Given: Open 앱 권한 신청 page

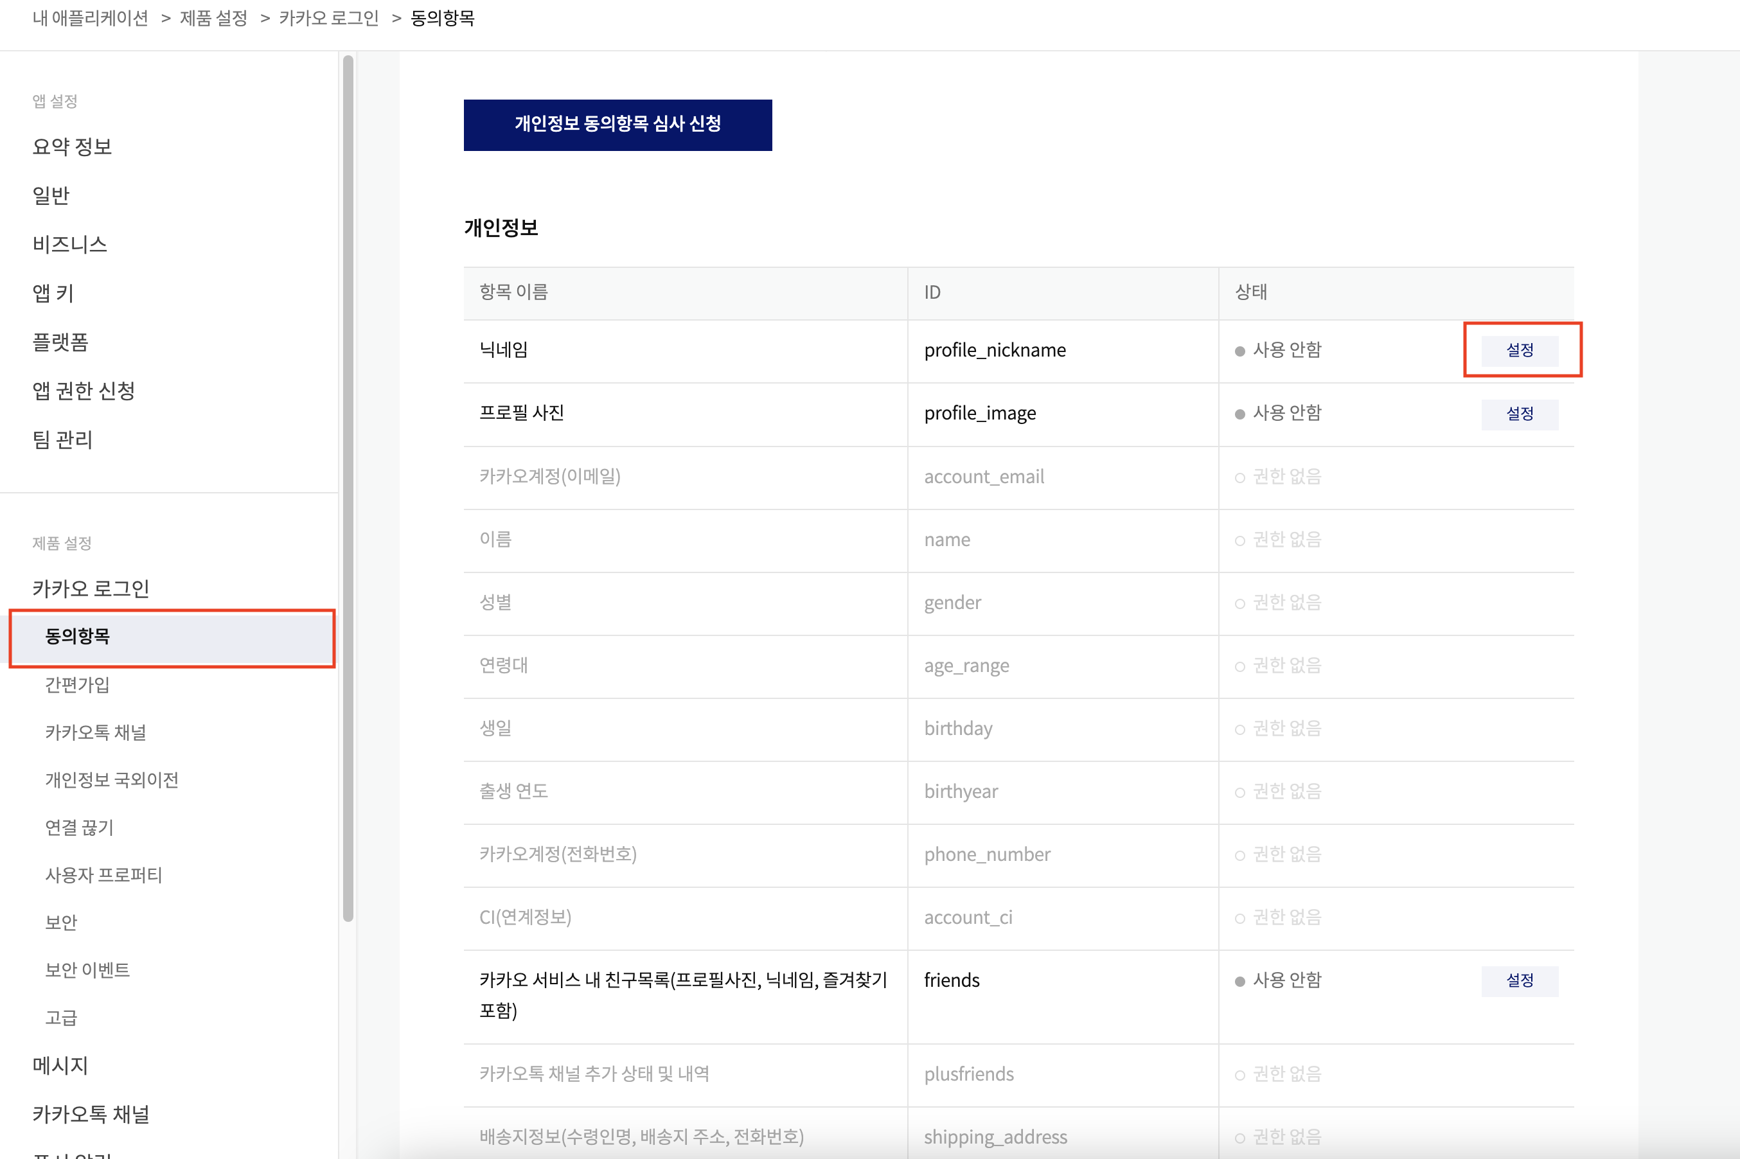Looking at the screenshot, I should (x=84, y=390).
